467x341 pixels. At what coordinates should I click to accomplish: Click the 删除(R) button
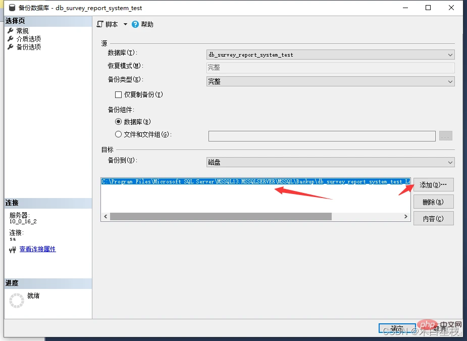point(434,202)
